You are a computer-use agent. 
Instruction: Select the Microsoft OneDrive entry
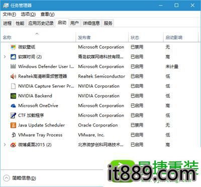coord(38,105)
